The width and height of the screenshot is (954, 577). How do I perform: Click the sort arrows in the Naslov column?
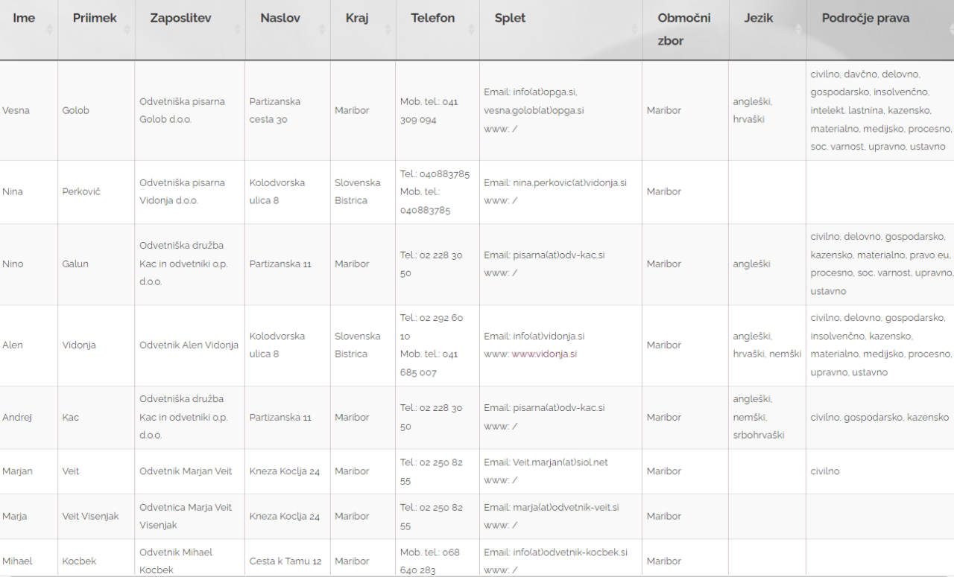coord(323,29)
